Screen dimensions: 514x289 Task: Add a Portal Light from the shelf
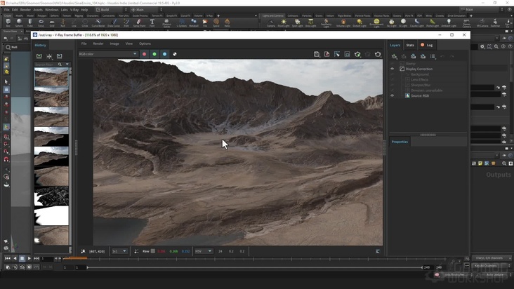pos(433,22)
